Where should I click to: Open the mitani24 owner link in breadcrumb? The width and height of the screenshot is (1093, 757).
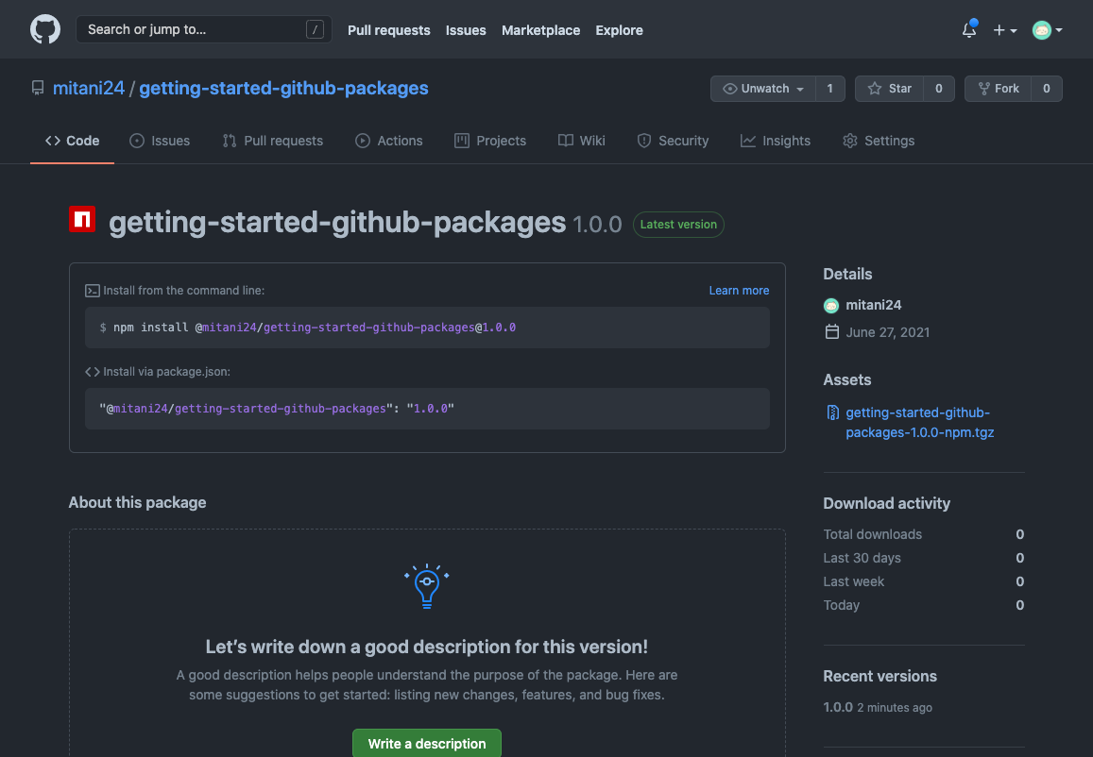point(89,88)
